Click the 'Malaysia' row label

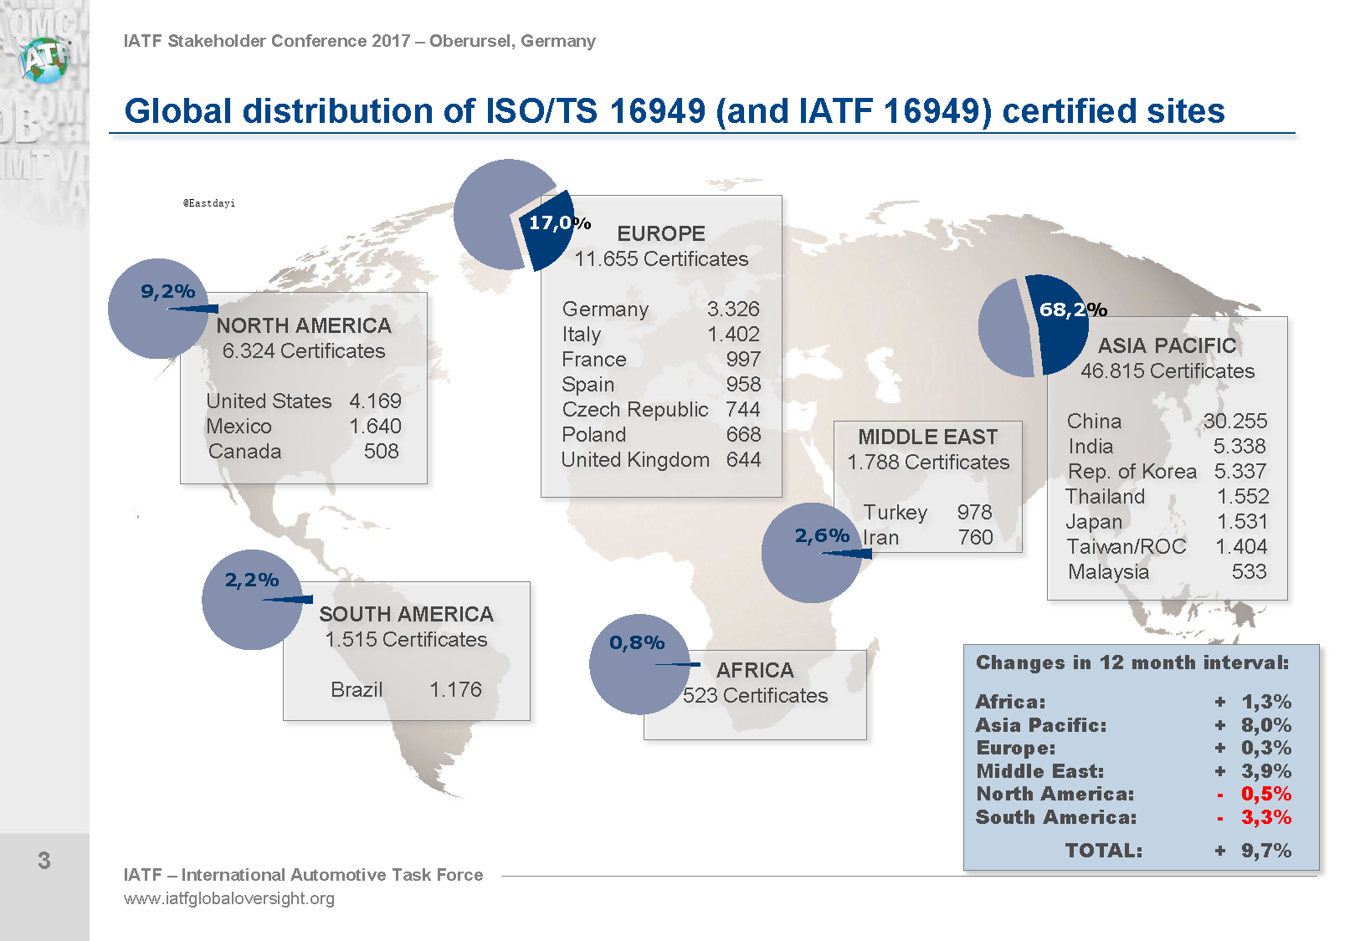tap(1109, 571)
